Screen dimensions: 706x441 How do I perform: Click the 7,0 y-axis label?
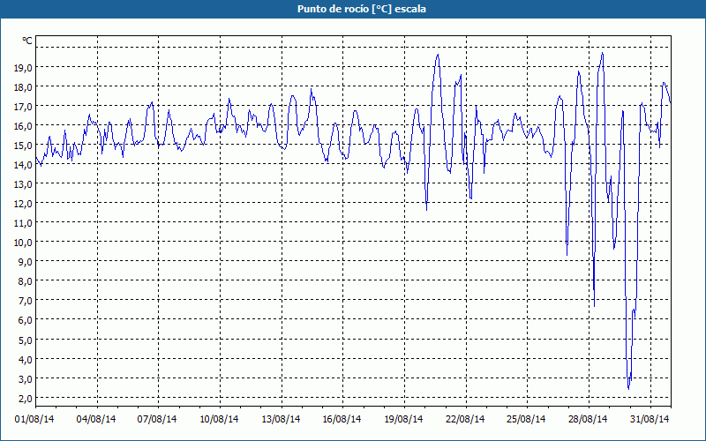pyautogui.click(x=25, y=301)
